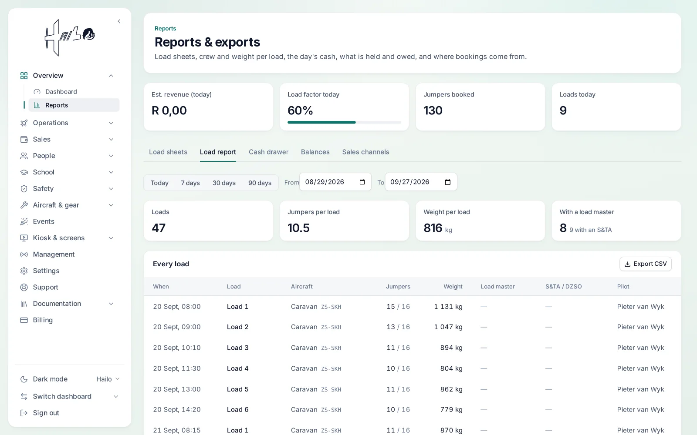The height and width of the screenshot is (435, 697).
Task: Open Support via its lifebuoy icon
Action: coord(24,287)
